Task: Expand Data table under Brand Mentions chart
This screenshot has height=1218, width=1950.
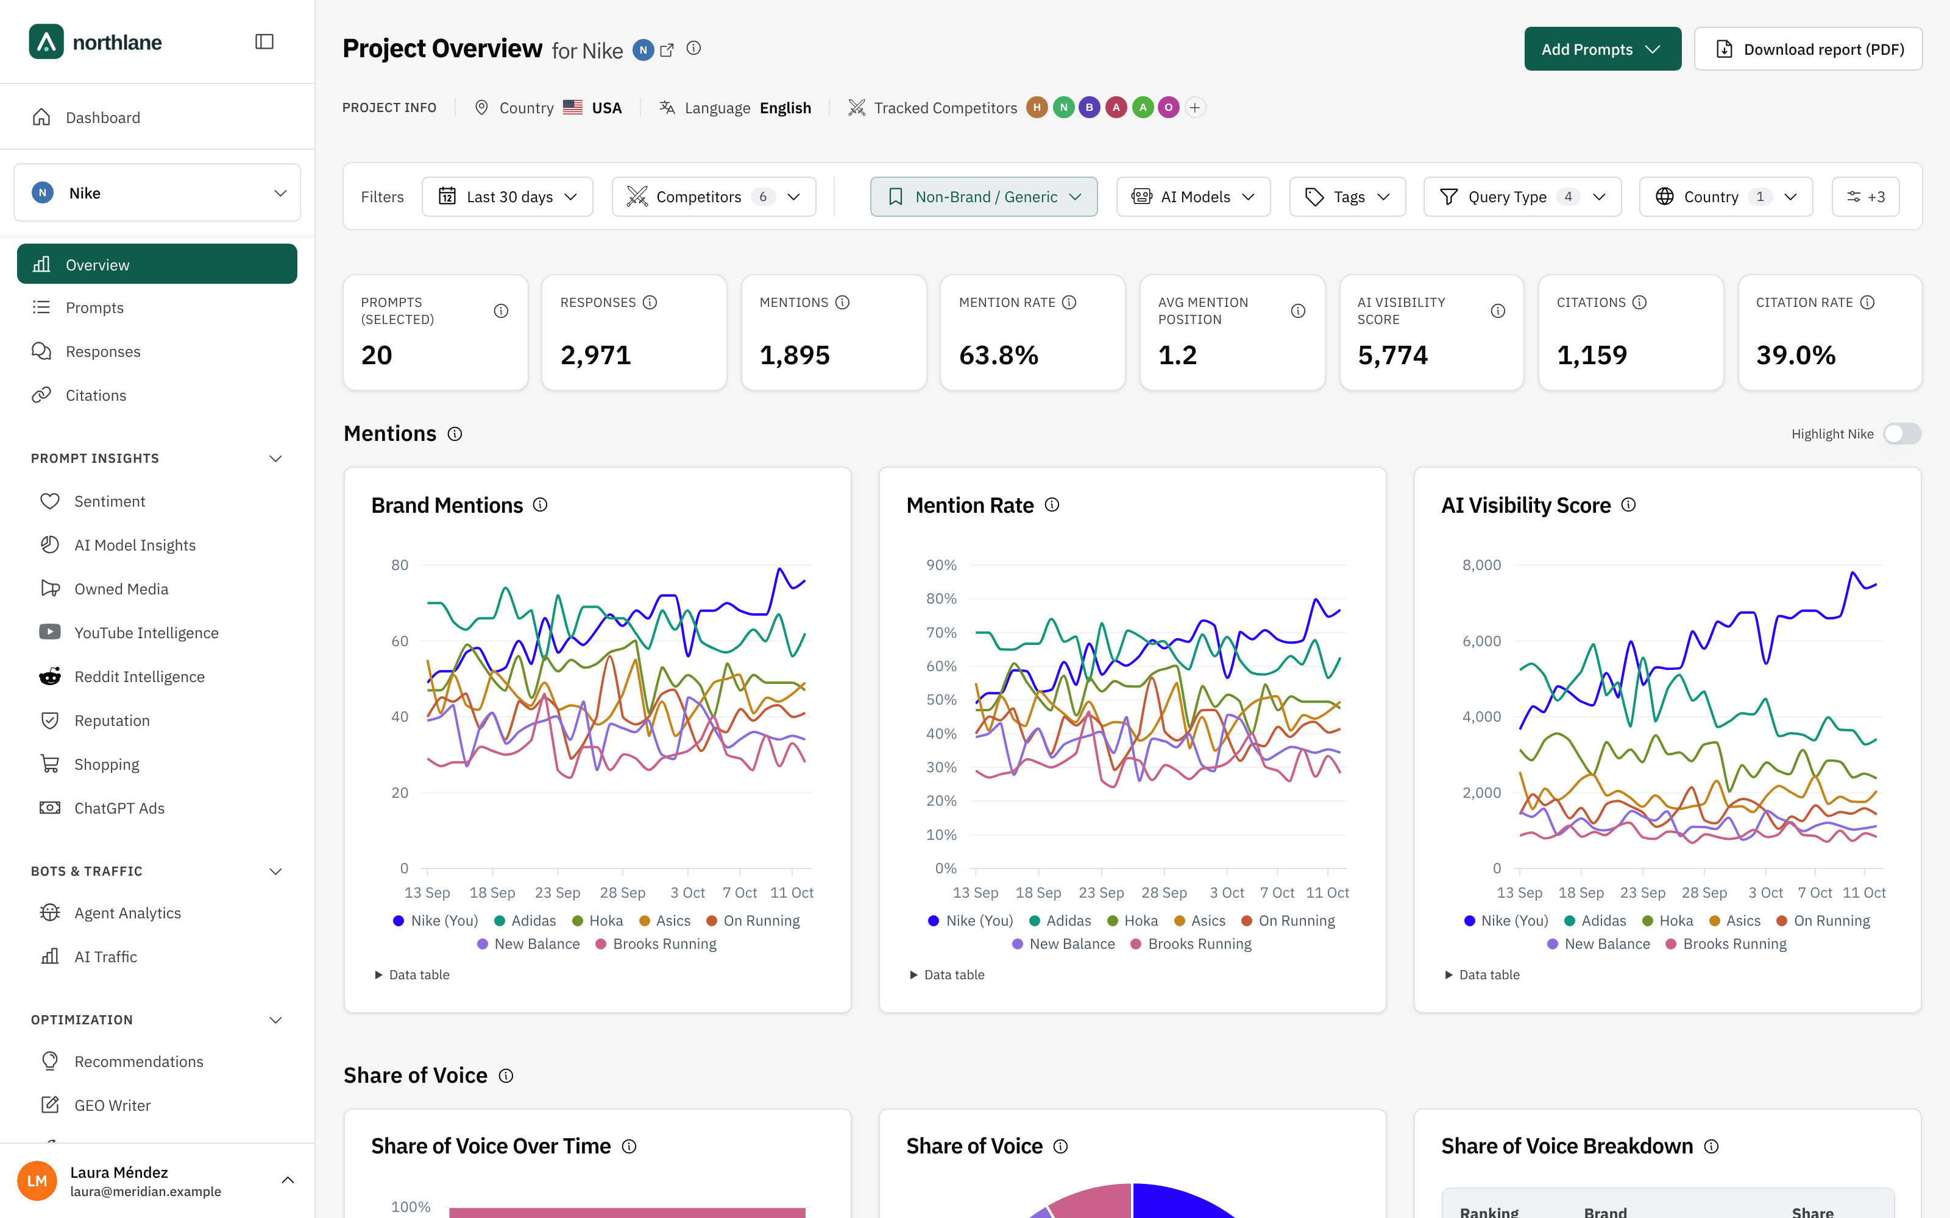Action: point(412,975)
